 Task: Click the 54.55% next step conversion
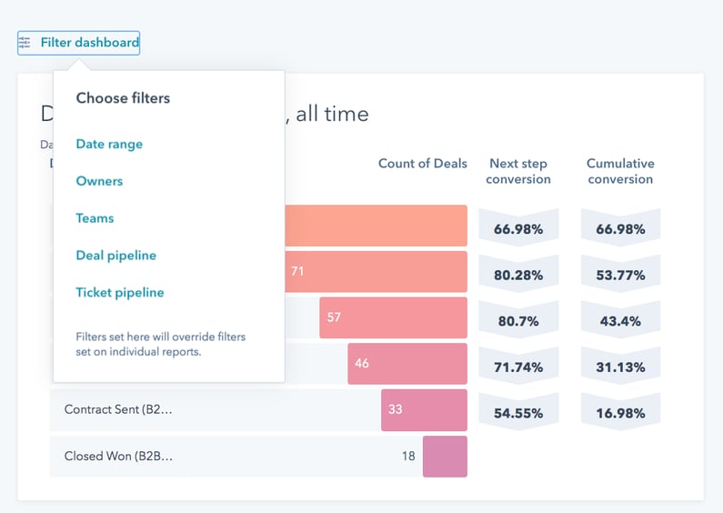518,413
